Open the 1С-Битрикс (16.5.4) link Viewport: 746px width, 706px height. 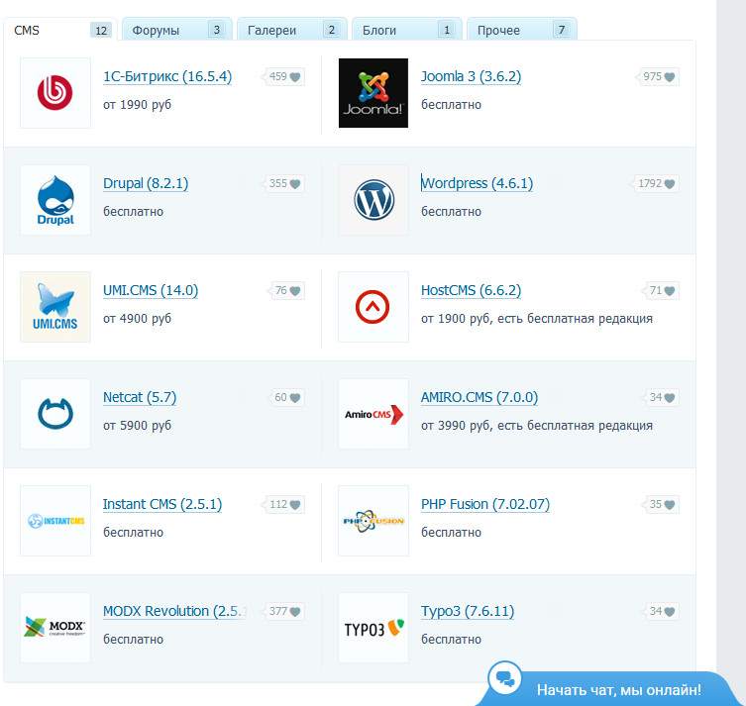coord(167,76)
